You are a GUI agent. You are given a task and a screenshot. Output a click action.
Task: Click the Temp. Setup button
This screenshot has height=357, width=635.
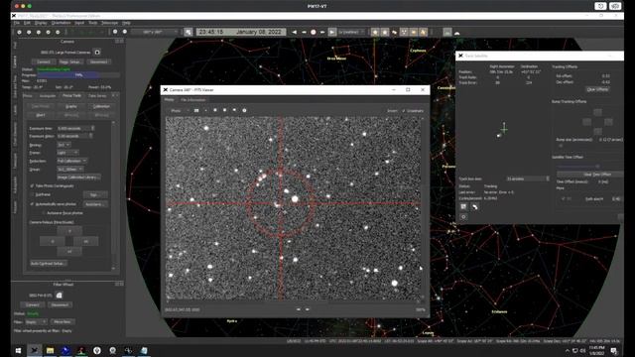pyautogui.click(x=70, y=61)
